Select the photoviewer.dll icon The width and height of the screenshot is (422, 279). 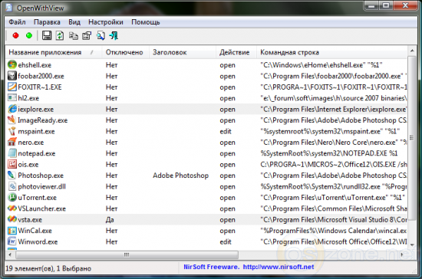[x=12, y=186]
